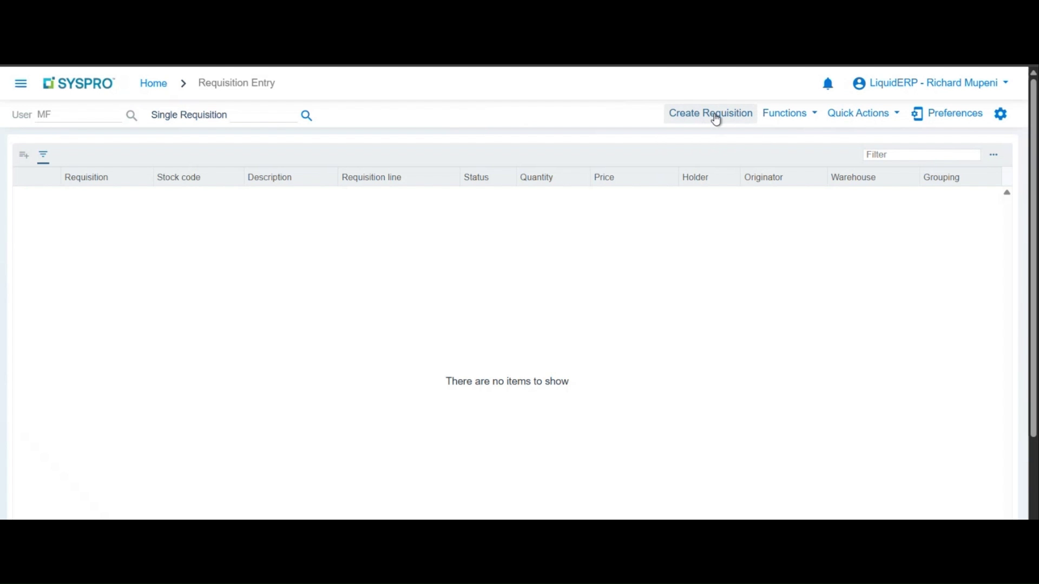The image size is (1039, 584).
Task: Open the Richard Mupeni account dropdown
Action: coord(930,83)
